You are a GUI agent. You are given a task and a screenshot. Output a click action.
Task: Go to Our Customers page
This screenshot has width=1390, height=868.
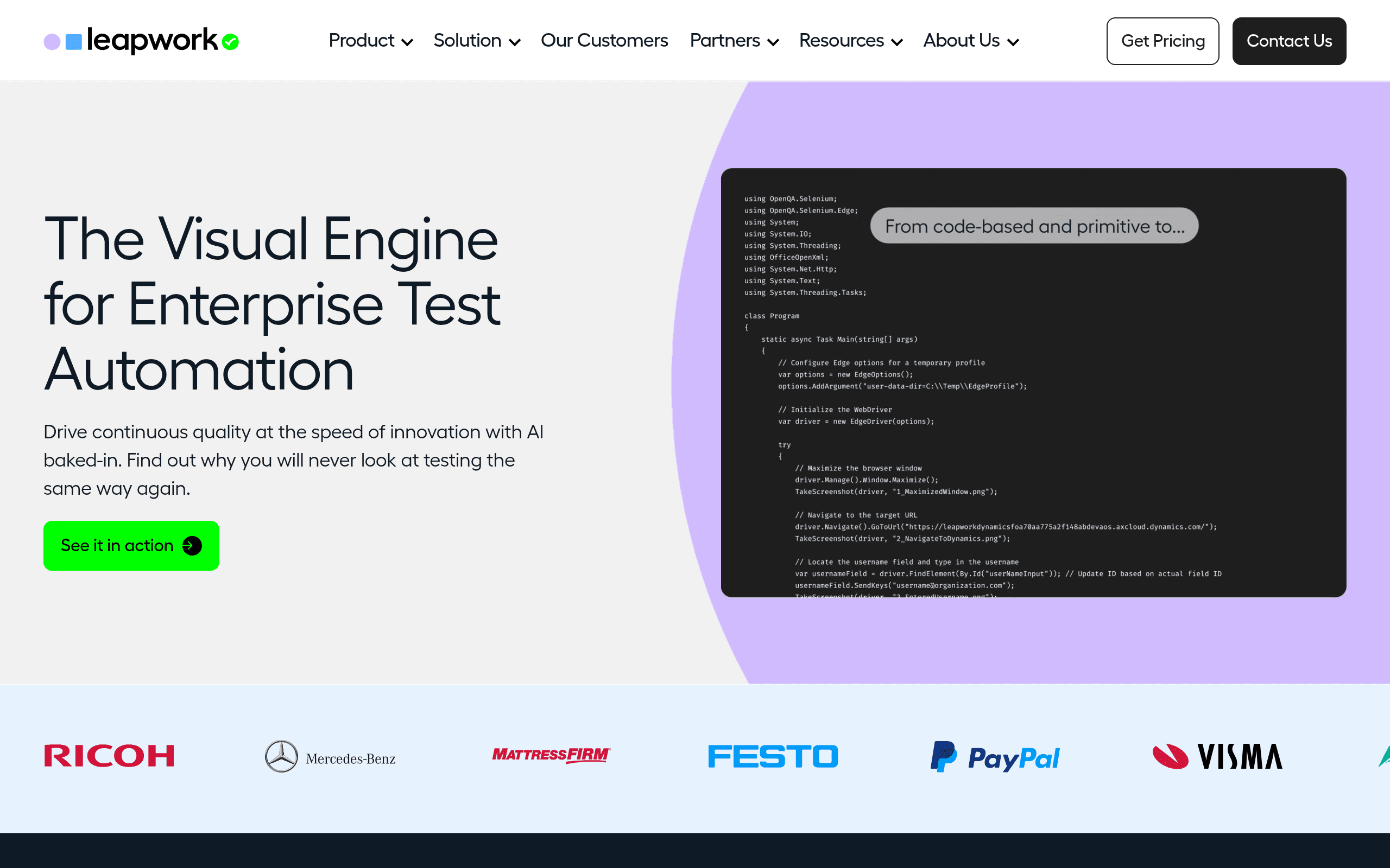coord(604,41)
